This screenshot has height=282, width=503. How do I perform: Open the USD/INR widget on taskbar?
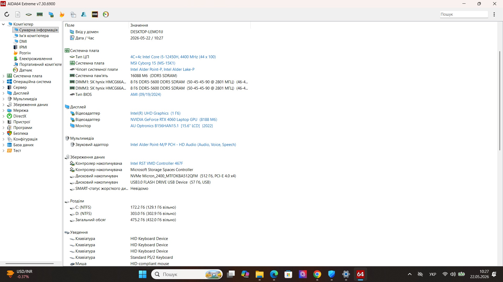coord(20,274)
